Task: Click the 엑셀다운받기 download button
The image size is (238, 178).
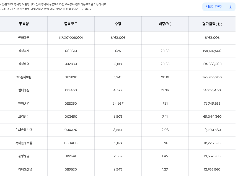Action: (x=219, y=7)
